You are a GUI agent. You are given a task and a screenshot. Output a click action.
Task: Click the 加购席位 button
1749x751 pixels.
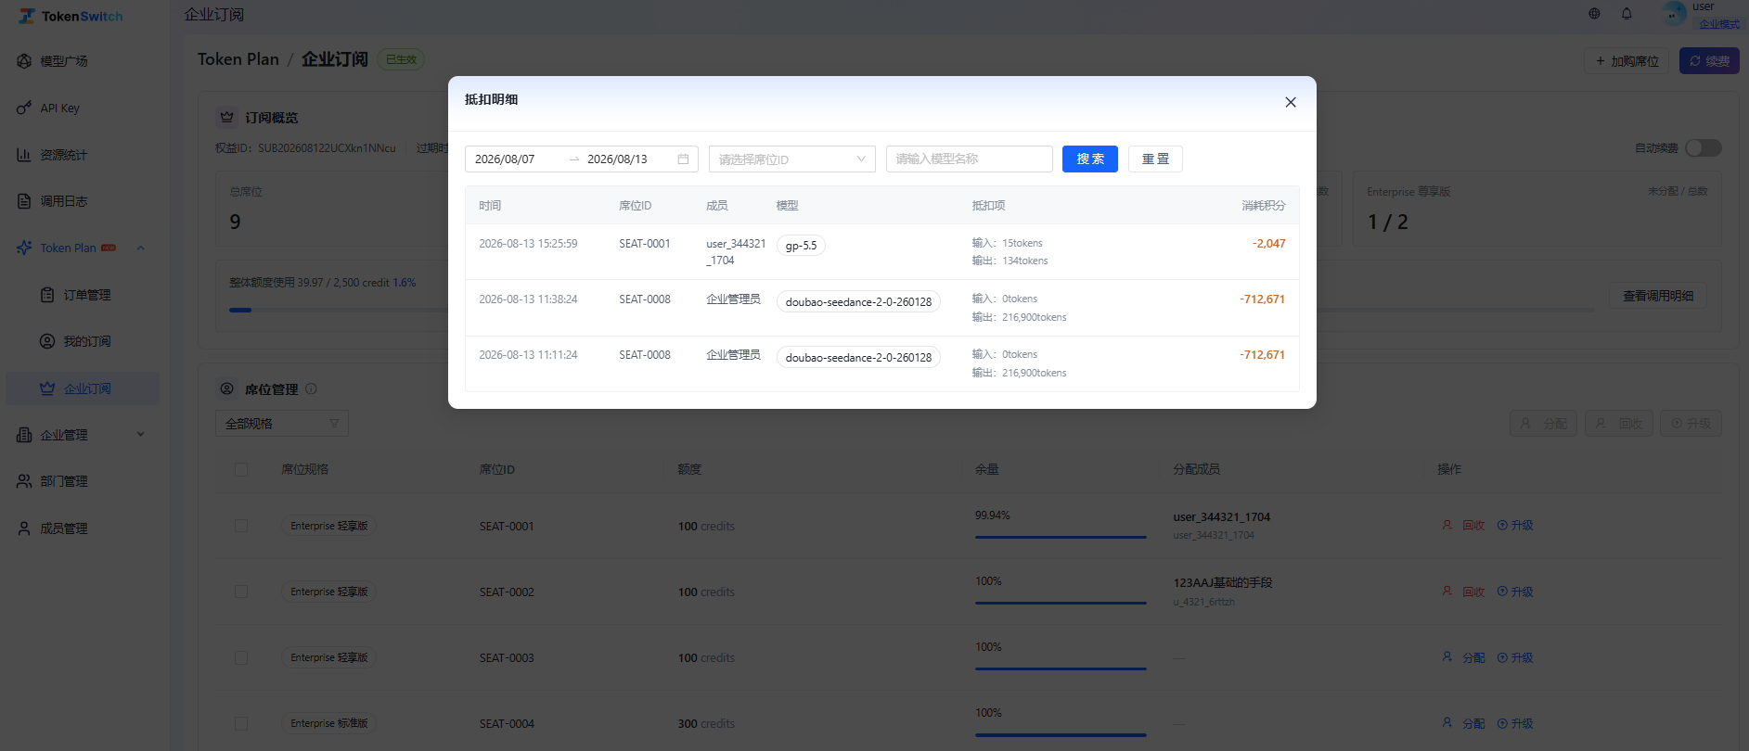click(x=1627, y=61)
